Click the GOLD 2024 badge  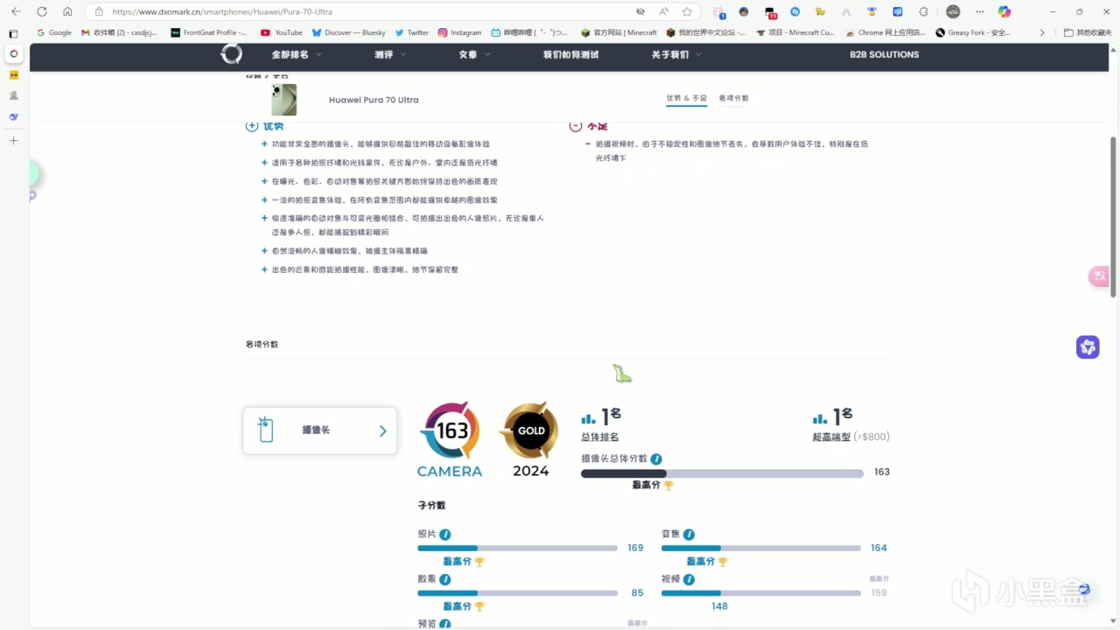[x=529, y=439]
